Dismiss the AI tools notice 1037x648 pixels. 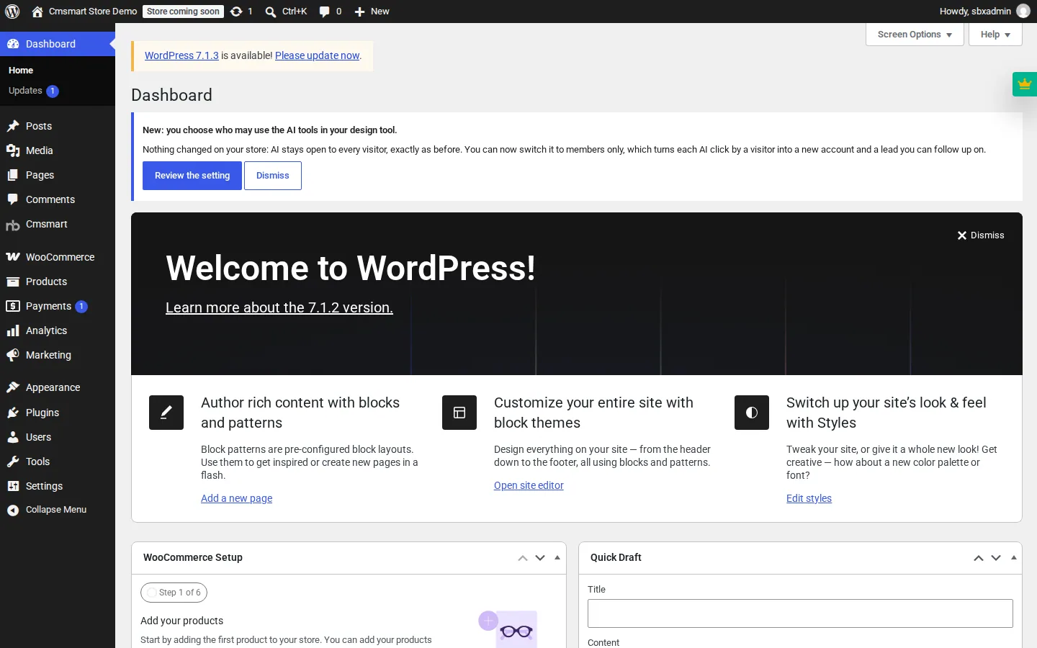tap(273, 176)
